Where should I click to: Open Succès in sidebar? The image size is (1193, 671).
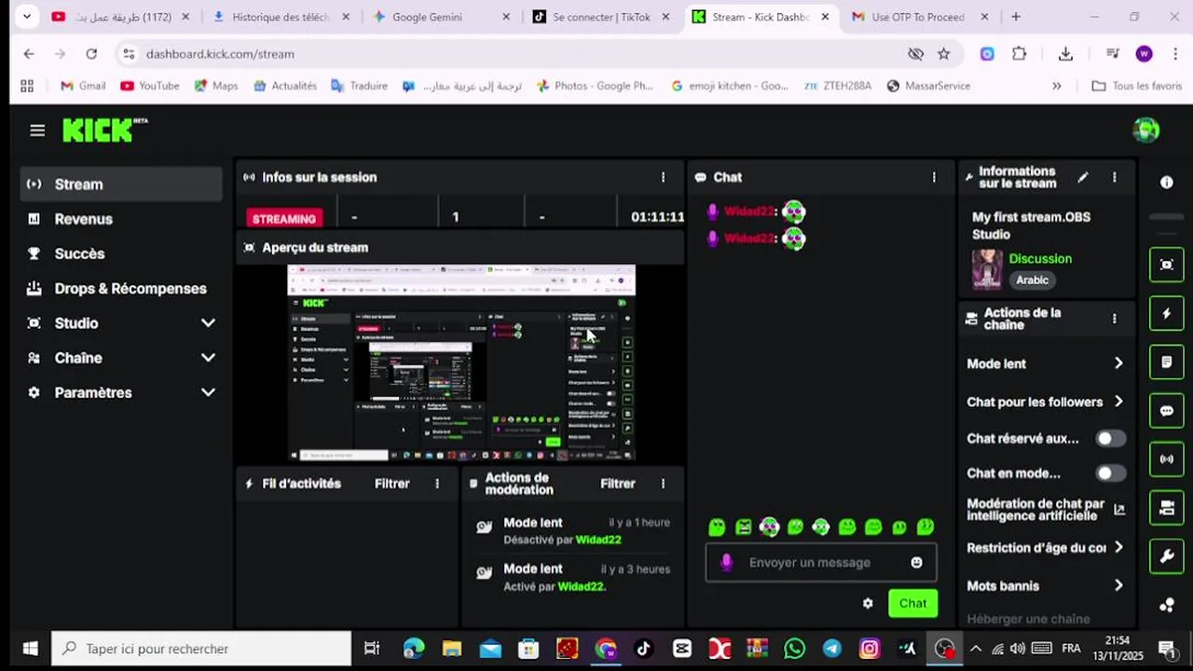coord(121,253)
